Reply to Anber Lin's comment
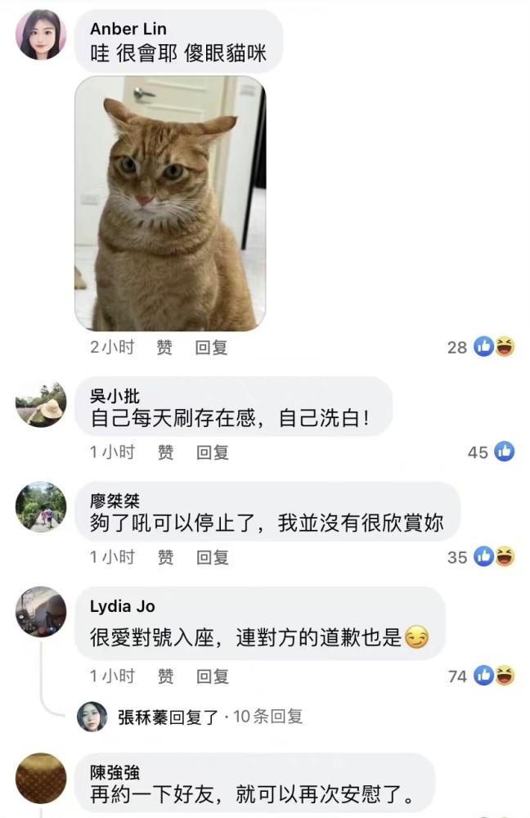Image resolution: width=530 pixels, height=818 pixels. click(211, 348)
